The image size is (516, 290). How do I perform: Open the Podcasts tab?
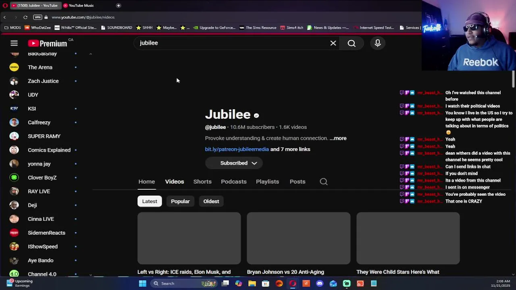[234, 182]
